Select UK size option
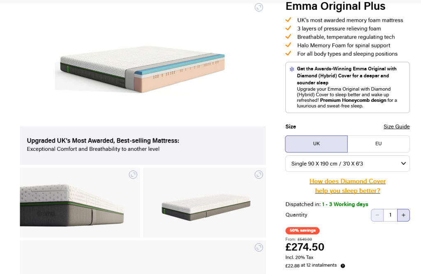The height and width of the screenshot is (274, 421). tap(316, 144)
